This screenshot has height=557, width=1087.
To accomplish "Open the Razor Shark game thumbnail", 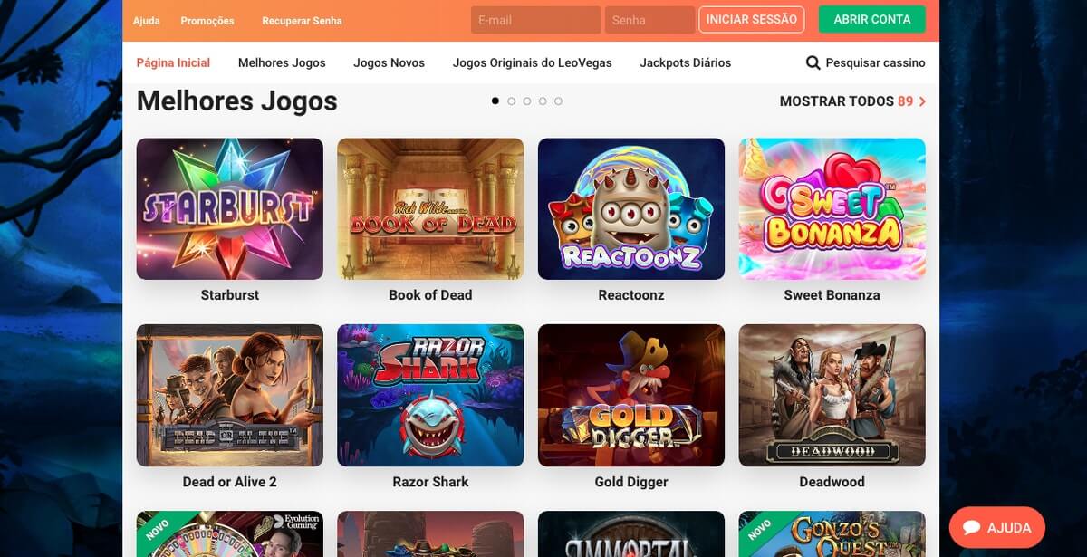I will point(430,395).
